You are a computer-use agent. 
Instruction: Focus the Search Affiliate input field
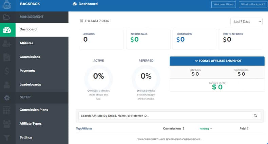coord(170,116)
